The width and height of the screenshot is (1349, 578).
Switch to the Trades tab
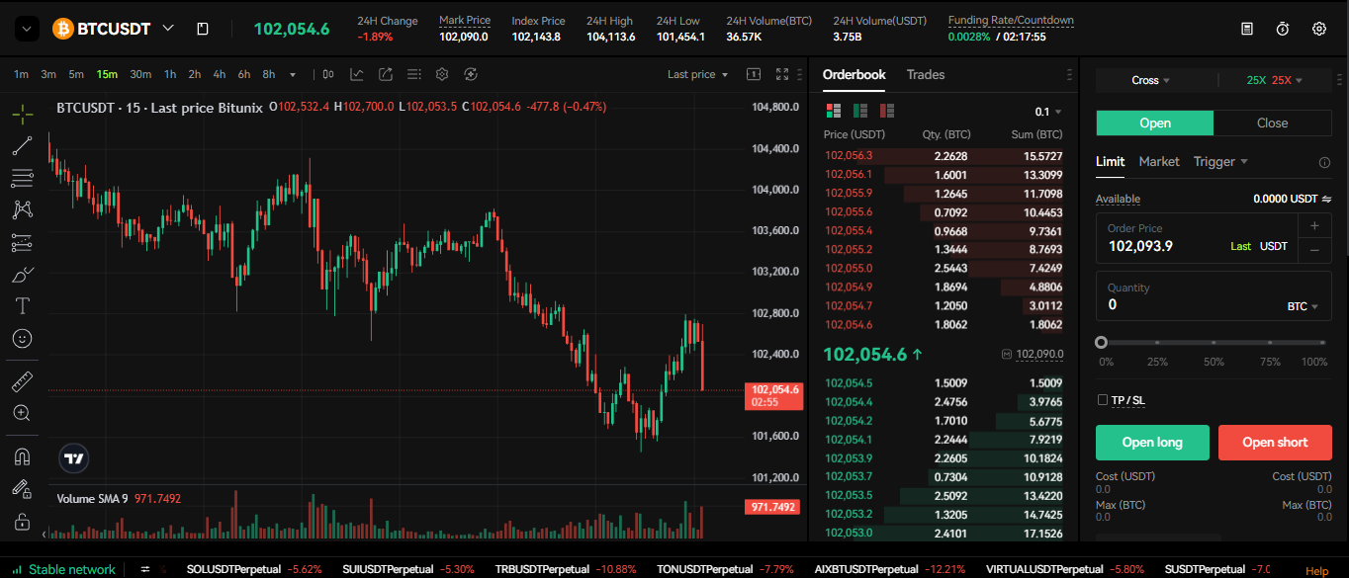point(924,74)
